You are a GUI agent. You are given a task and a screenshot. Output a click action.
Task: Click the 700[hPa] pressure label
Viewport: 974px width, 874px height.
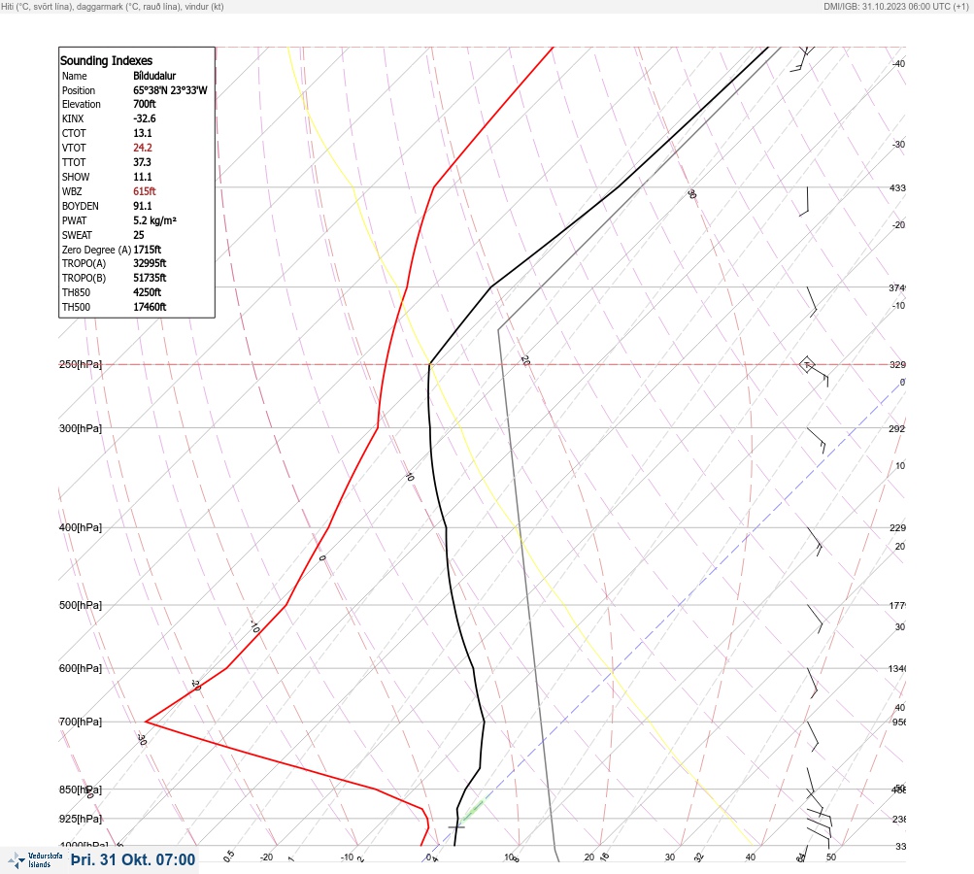coord(81,722)
